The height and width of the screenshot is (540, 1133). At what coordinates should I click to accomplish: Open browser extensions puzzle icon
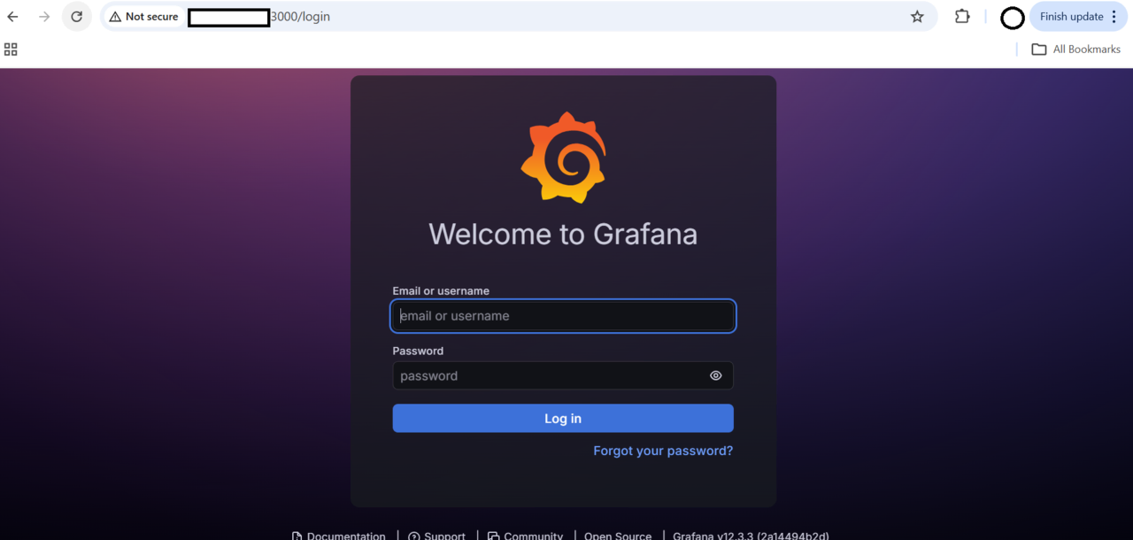961,16
